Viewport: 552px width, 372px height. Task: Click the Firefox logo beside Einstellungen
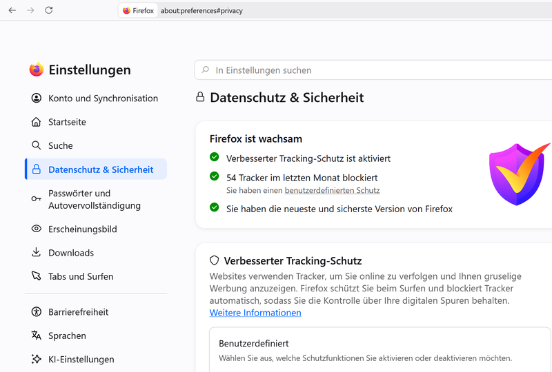point(37,70)
